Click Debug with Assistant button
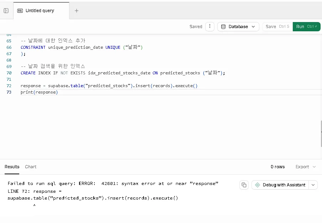Screen dimensions: 322x223 [x=280, y=185]
